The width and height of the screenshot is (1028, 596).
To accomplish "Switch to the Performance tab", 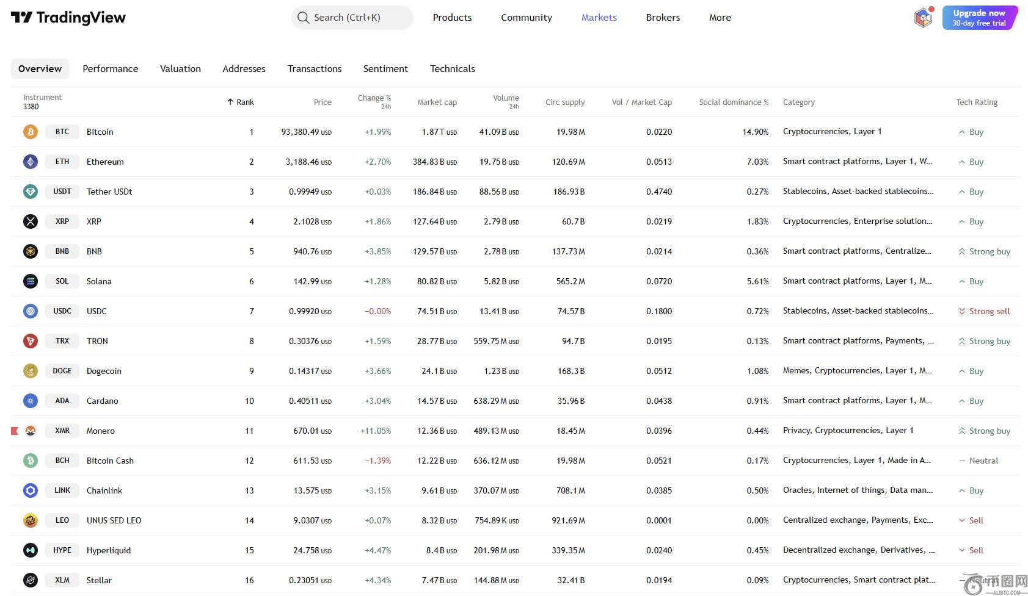I will [x=111, y=69].
